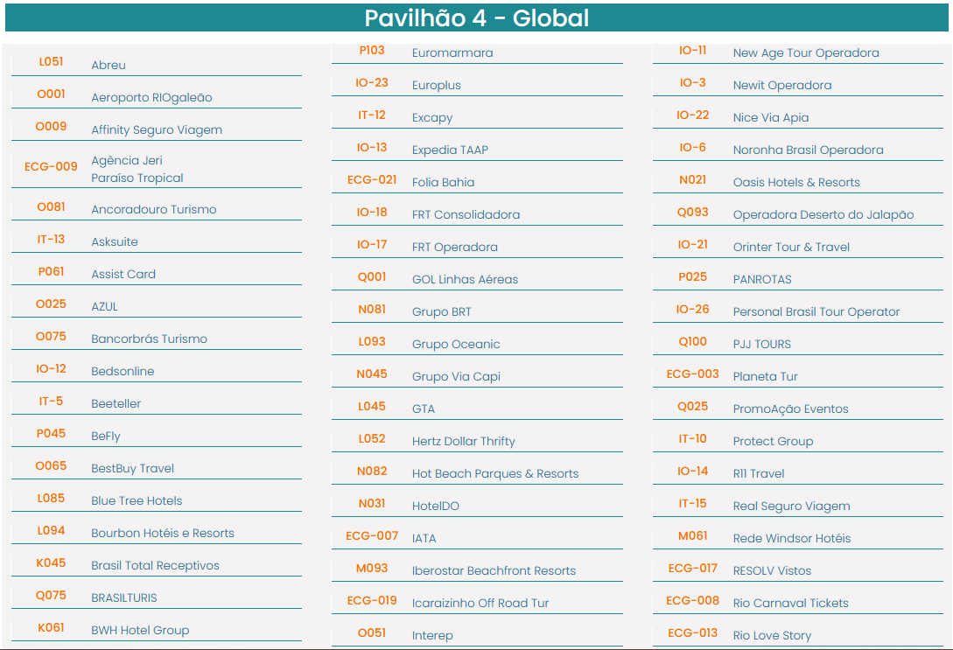Click Grupo Oceanic entry
The width and height of the screenshot is (953, 650).
coord(456,344)
